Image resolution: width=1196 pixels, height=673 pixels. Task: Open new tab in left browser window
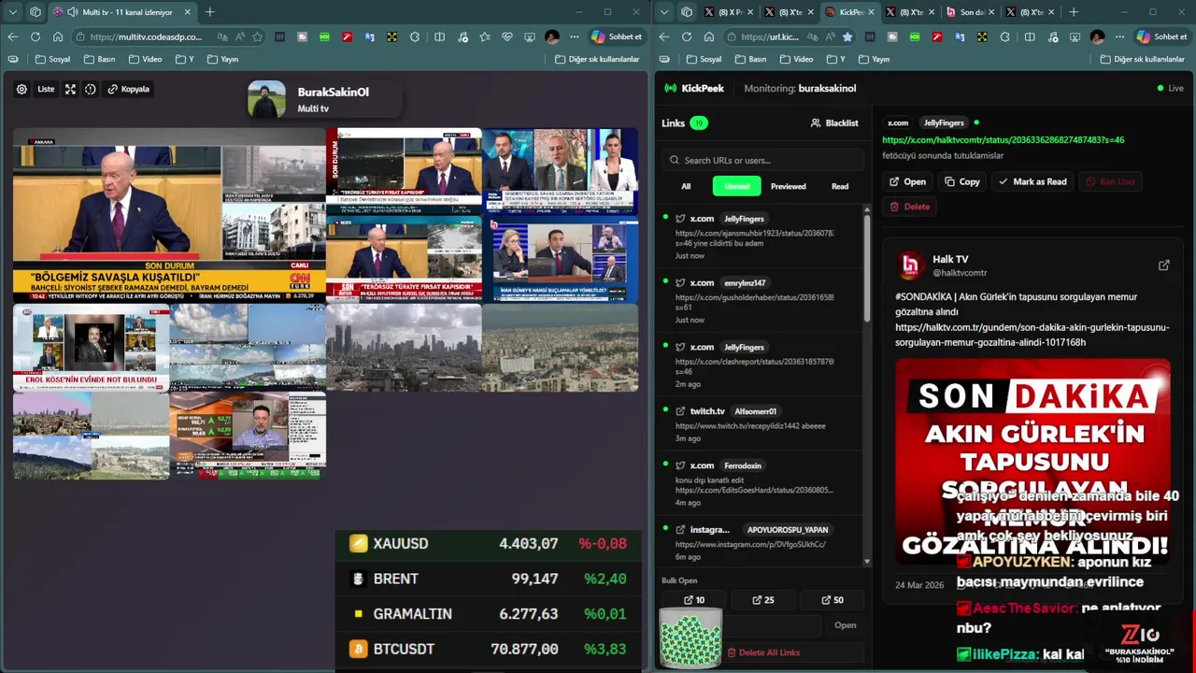click(209, 12)
